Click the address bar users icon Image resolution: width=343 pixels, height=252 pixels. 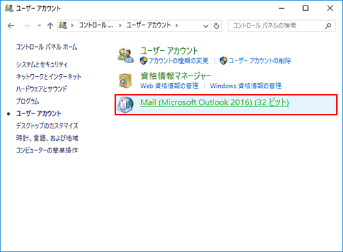point(63,25)
